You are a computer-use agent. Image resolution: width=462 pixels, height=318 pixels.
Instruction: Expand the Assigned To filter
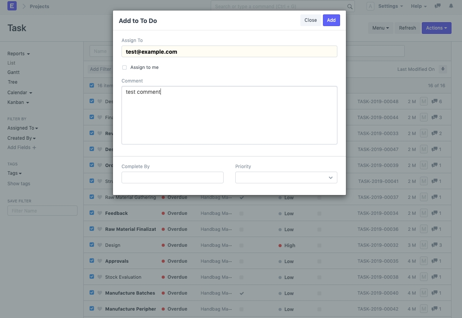point(23,128)
